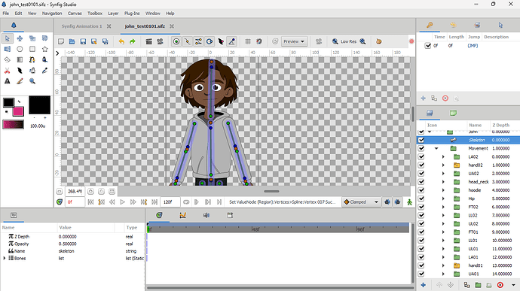Select the Cutout scissors tool
Screen dimensions: 520x291
8,71
